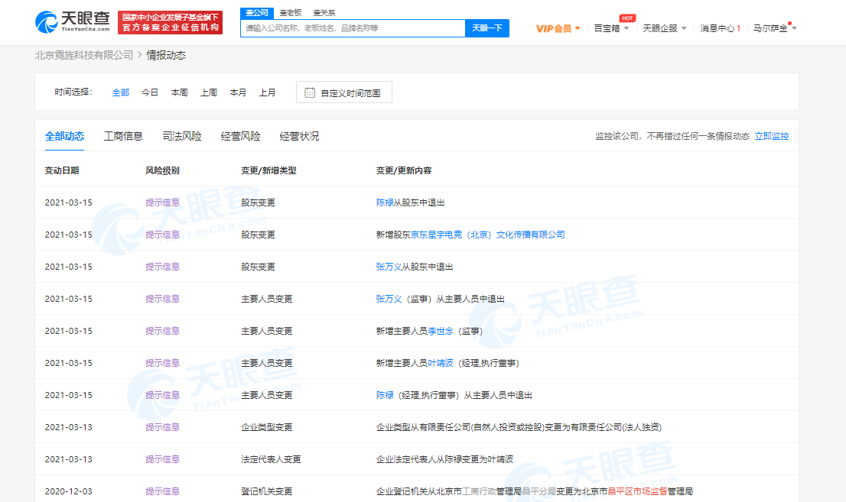Filter time by 上周
The image size is (846, 502).
(209, 92)
